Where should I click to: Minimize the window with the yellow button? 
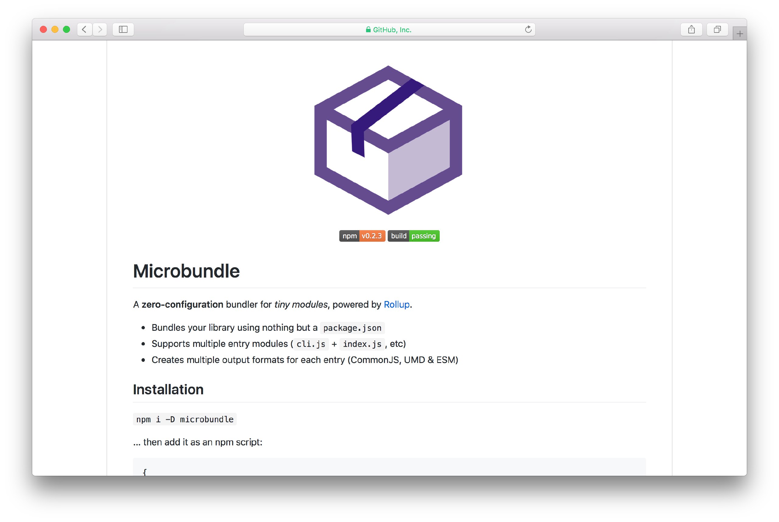[55, 29]
